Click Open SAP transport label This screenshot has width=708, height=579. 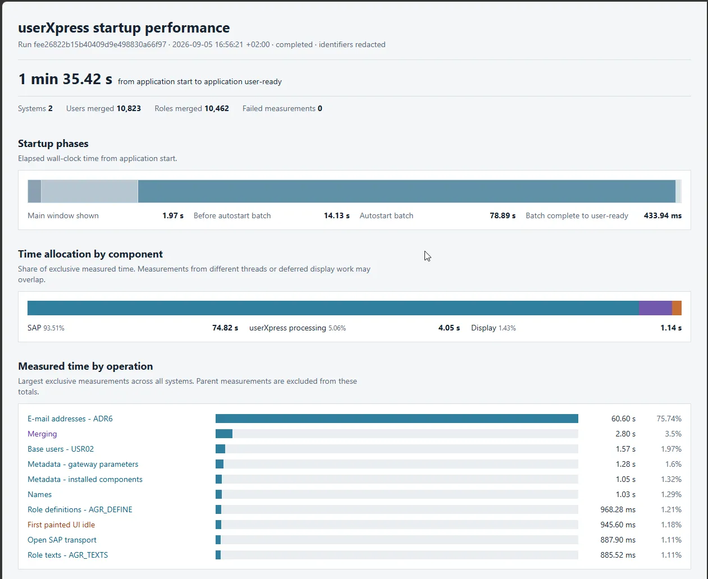pyautogui.click(x=62, y=540)
